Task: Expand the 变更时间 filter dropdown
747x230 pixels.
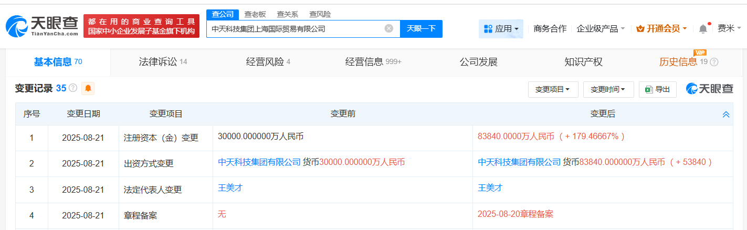Action: click(x=608, y=89)
